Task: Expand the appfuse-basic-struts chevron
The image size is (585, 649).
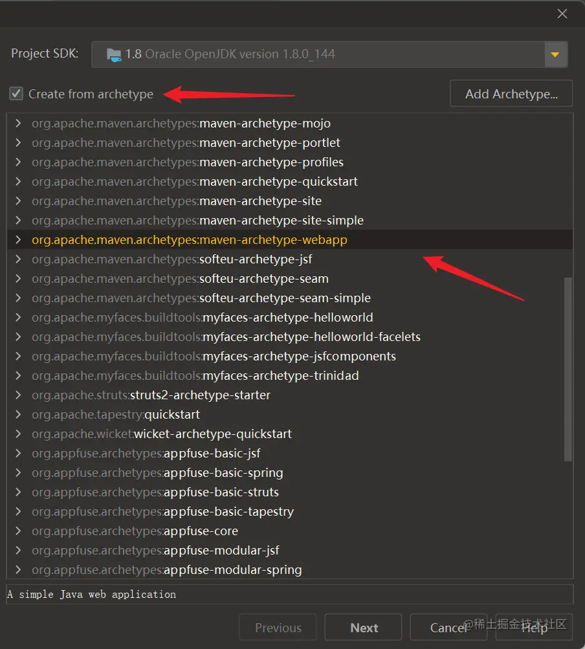Action: (18, 492)
